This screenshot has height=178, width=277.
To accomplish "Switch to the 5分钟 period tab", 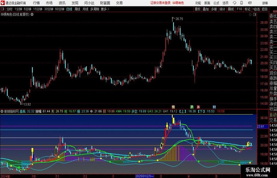I will (x=27, y=9).
